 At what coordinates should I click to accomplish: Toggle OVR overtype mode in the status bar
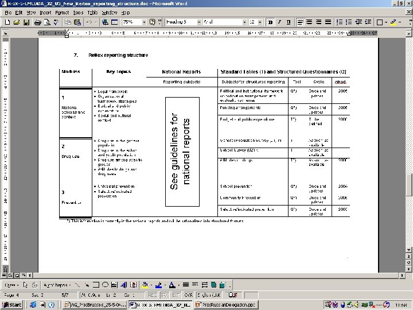(188, 295)
